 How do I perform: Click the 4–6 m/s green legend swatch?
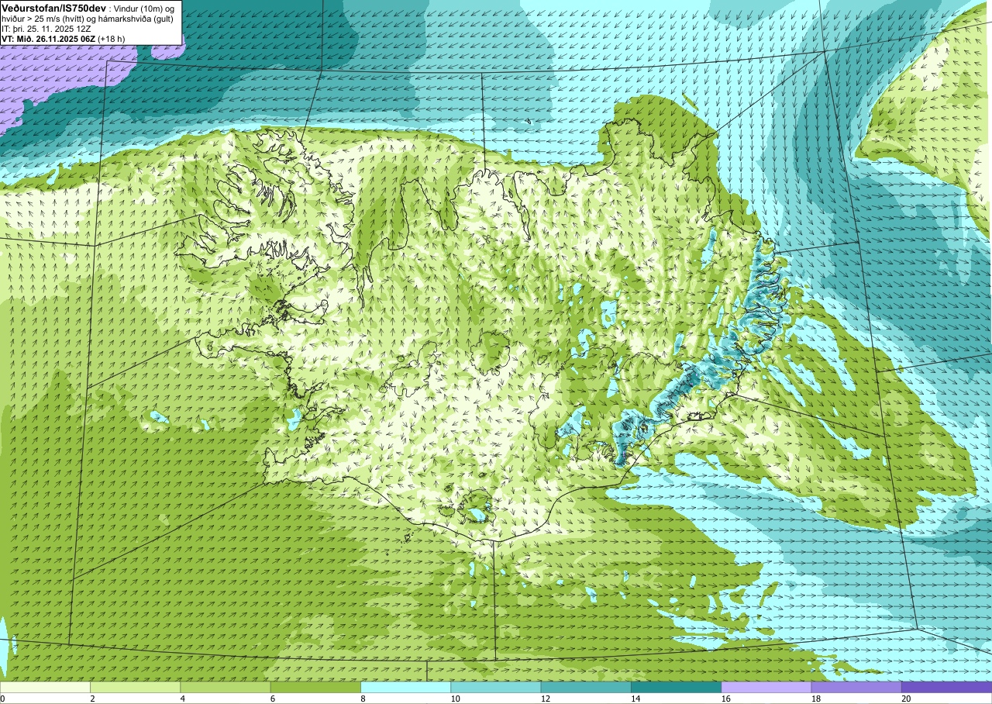226,687
